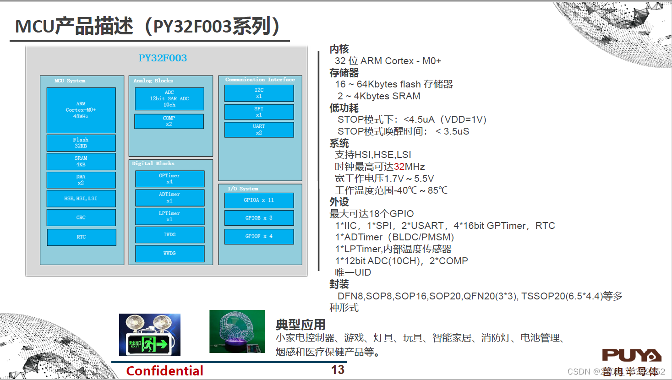Click the Analog Blocks section label
The image size is (672, 380).
tap(153, 81)
